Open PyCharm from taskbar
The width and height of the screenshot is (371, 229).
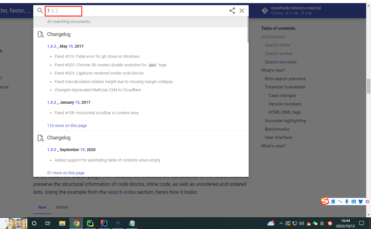90,223
